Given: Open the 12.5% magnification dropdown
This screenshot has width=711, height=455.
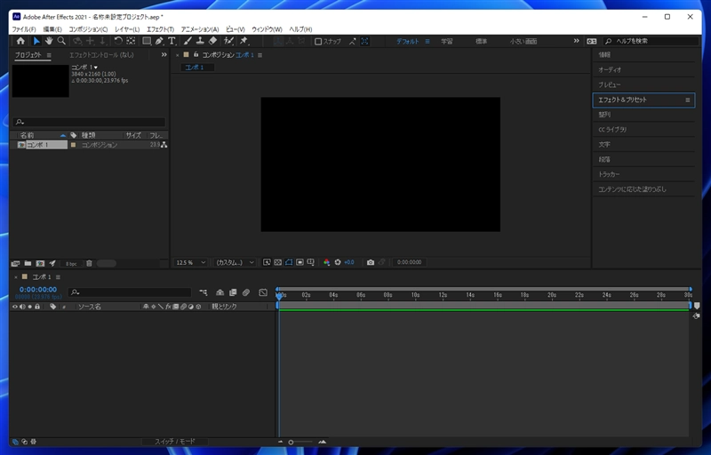Looking at the screenshot, I should coord(190,262).
